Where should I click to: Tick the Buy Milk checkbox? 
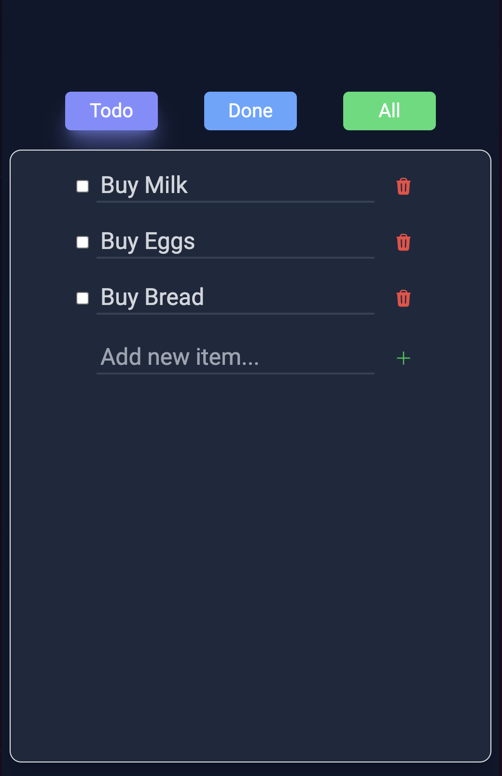tap(83, 186)
